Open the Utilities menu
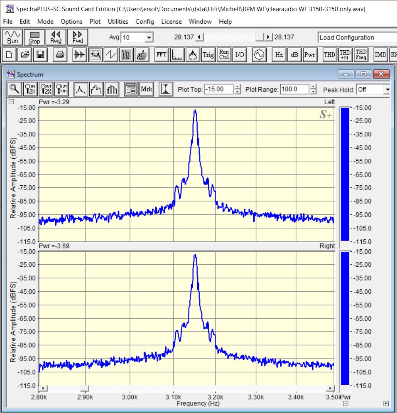The width and height of the screenshot is (397, 413). [118, 21]
